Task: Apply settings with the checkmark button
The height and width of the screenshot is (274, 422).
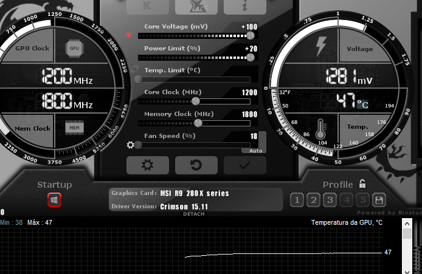Action: click(x=245, y=165)
